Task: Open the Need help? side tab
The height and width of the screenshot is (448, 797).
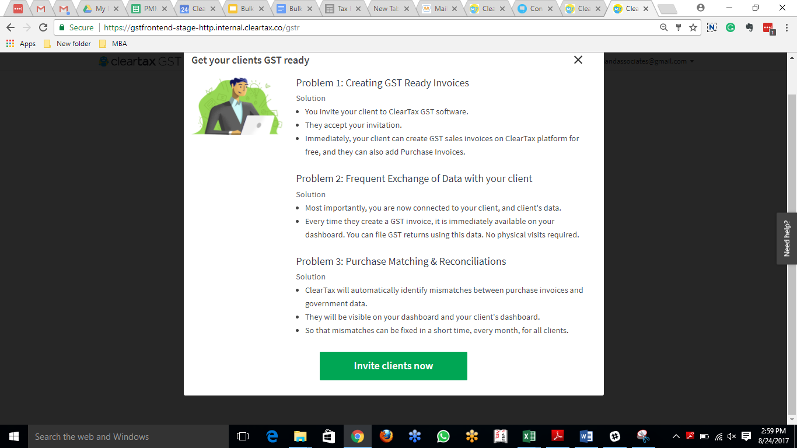Action: (786, 238)
